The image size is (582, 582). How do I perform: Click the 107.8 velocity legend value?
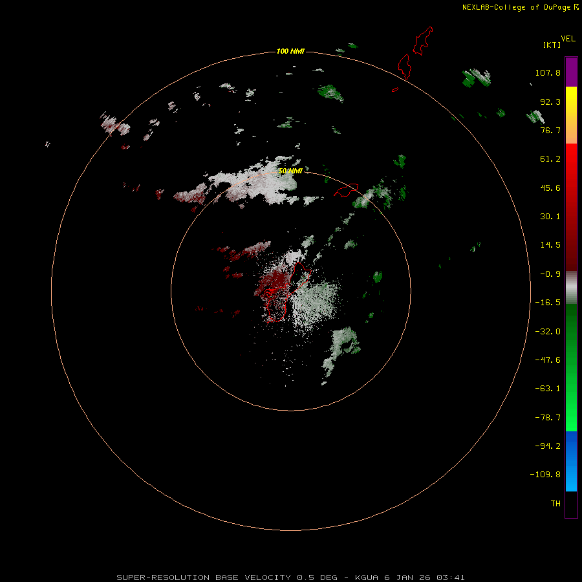548,72
